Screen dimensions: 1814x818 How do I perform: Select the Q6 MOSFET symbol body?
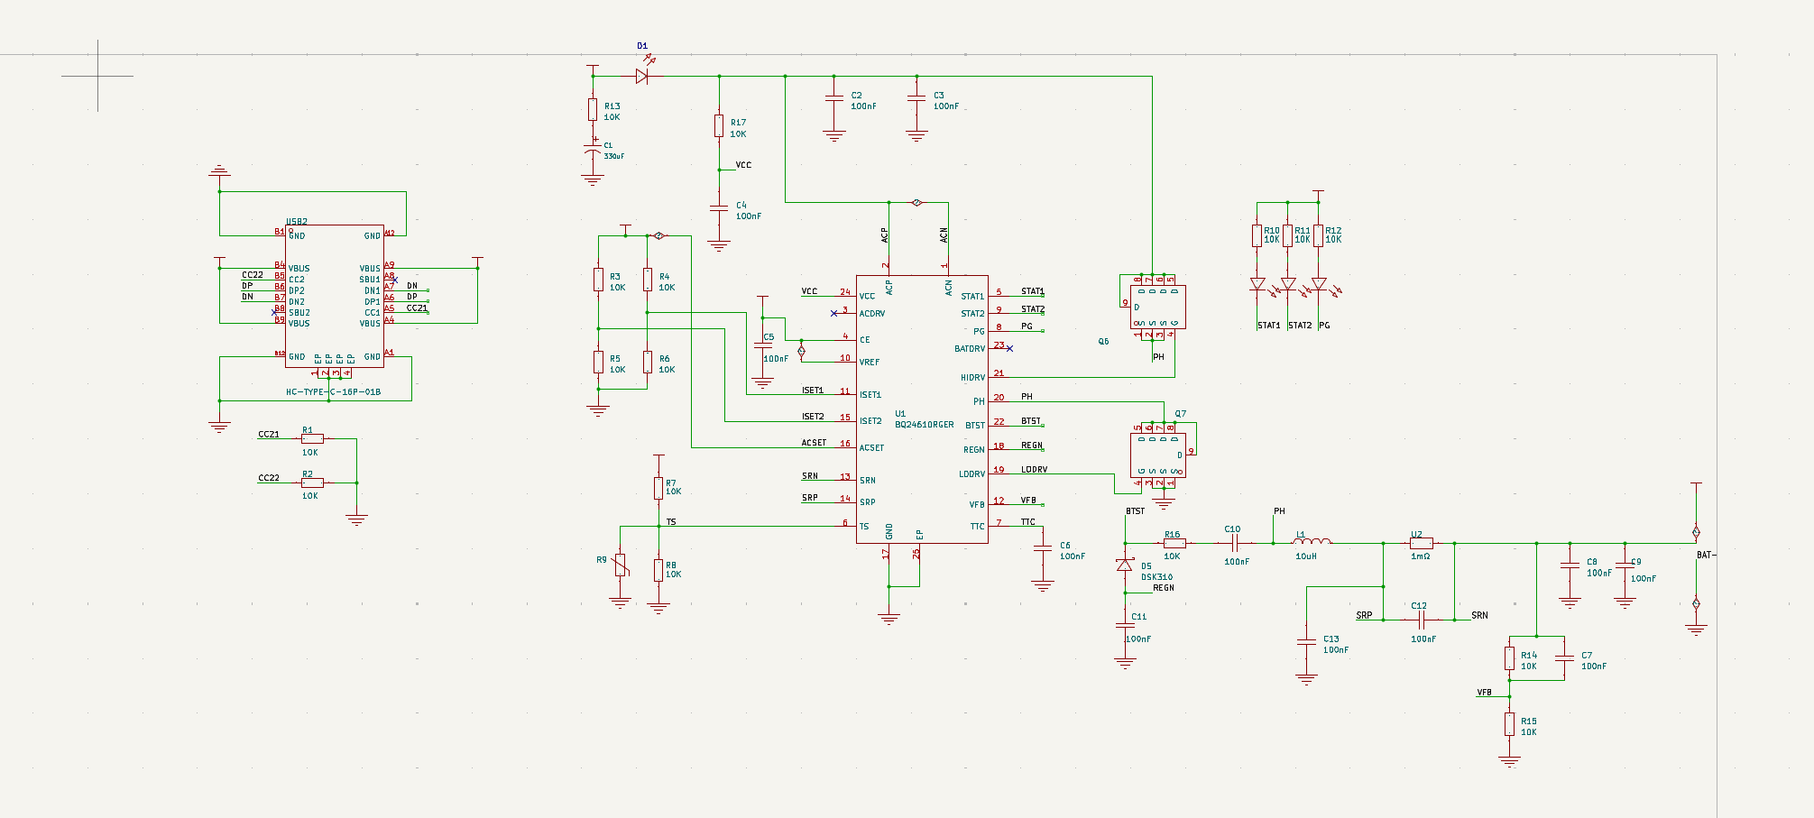tap(1158, 308)
